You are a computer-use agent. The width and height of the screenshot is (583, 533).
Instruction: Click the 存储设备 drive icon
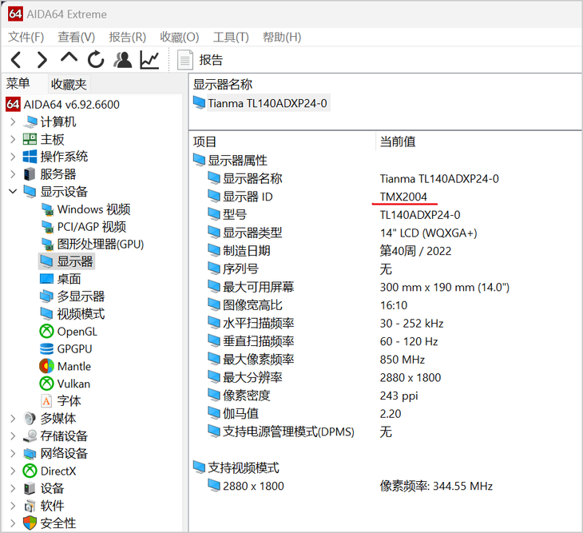tap(30, 436)
